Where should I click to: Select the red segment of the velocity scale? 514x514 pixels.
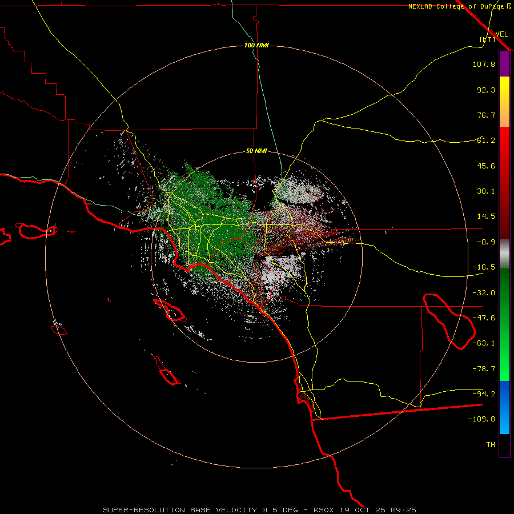pyautogui.click(x=504, y=183)
